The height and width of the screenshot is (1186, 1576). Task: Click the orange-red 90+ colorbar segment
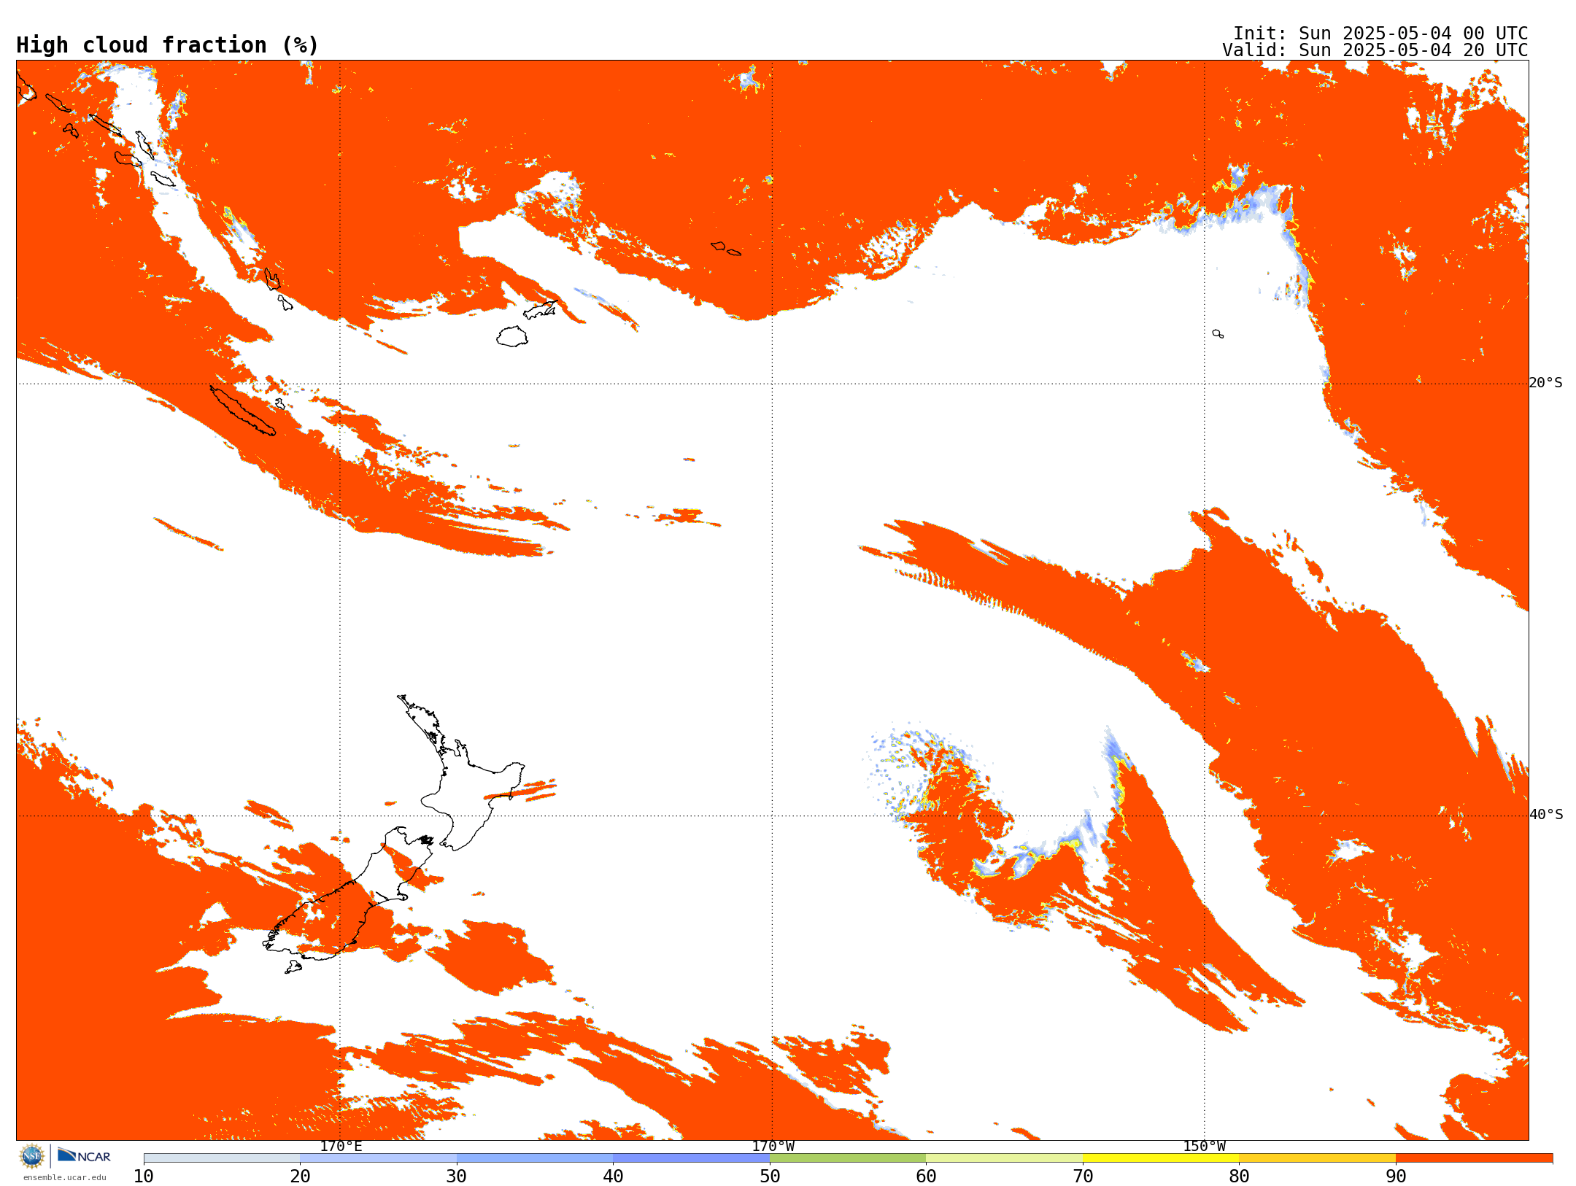(1474, 1158)
